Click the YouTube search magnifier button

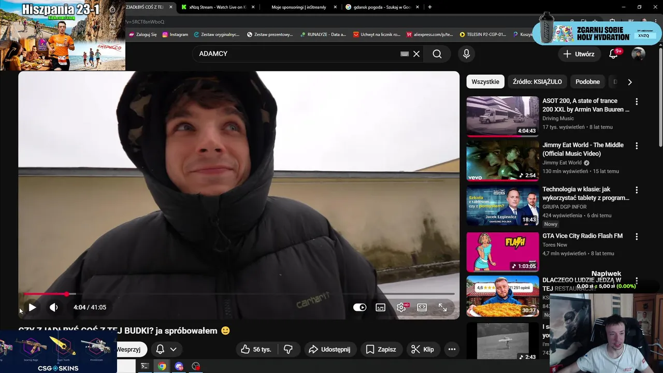tap(437, 54)
